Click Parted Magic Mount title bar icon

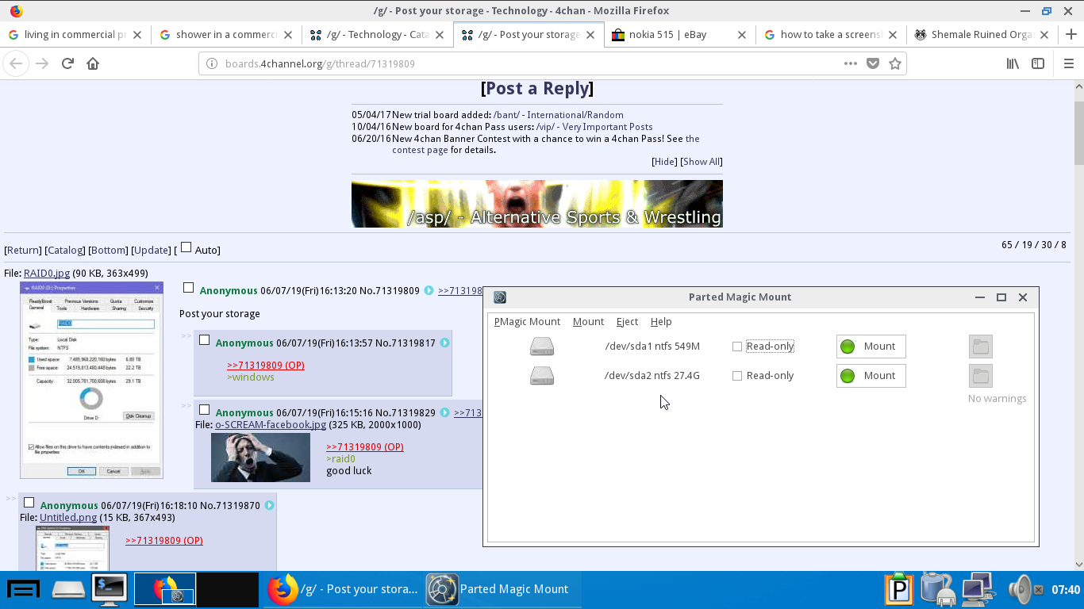tap(500, 297)
